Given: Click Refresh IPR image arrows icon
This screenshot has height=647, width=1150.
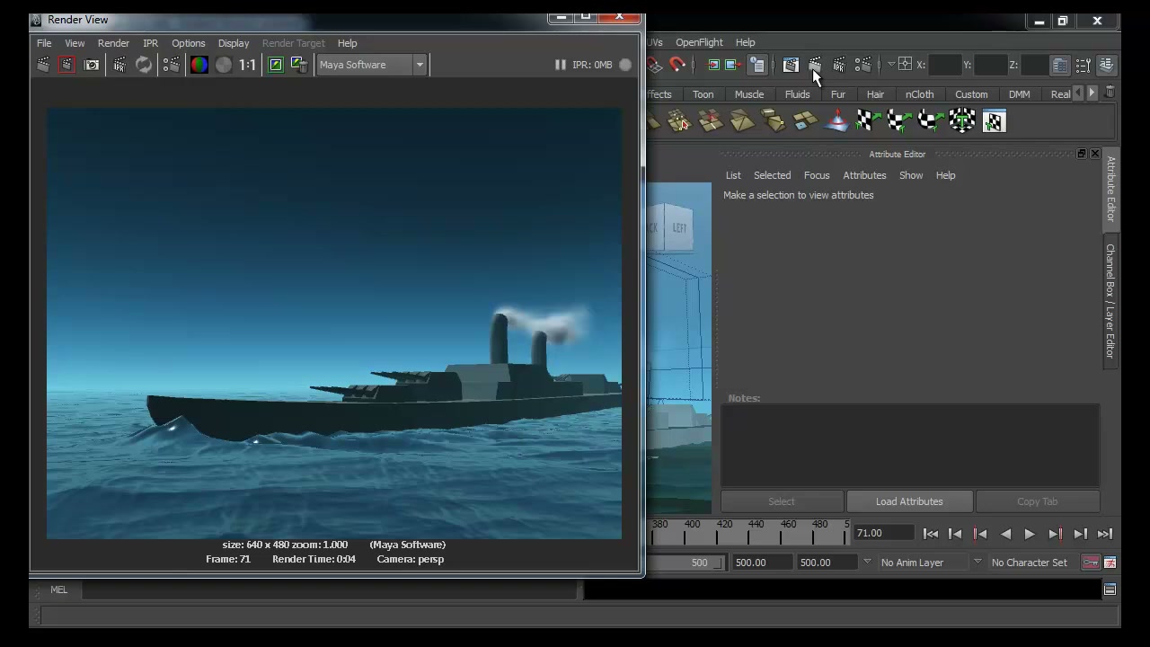Looking at the screenshot, I should (144, 65).
